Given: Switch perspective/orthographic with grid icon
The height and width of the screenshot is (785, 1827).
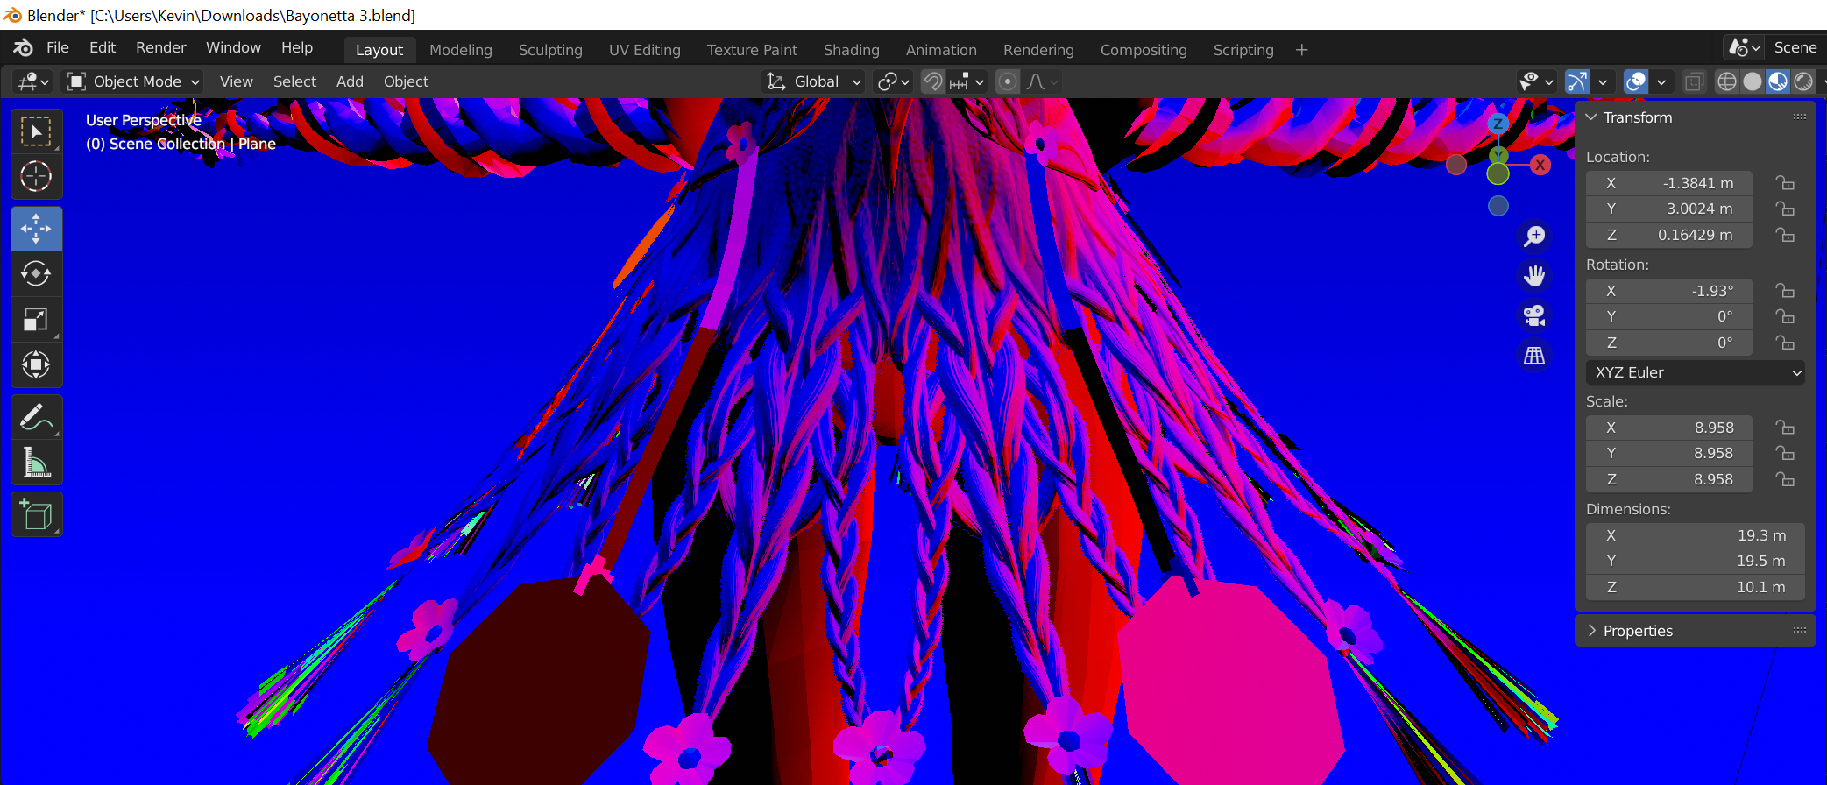Looking at the screenshot, I should click(x=1534, y=356).
